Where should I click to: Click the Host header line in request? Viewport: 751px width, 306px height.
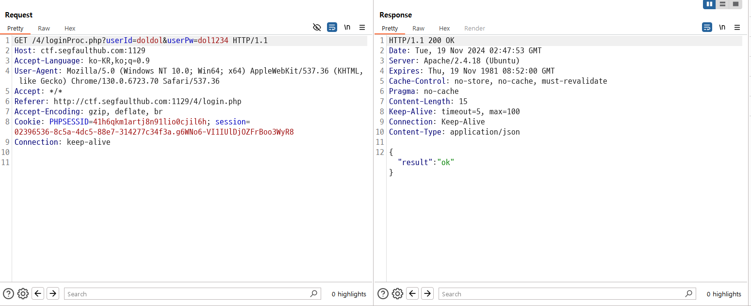click(x=80, y=51)
